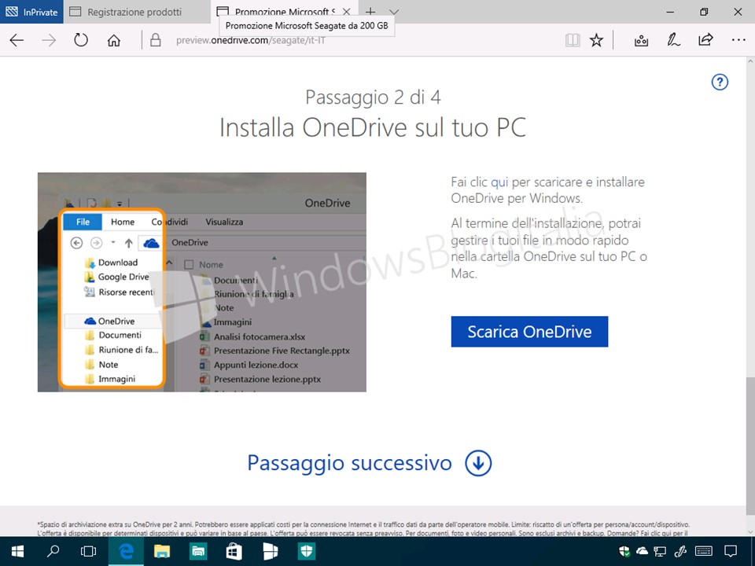Screen dimensions: 755x566
Task: Go back to the previous page
Action: (x=17, y=40)
